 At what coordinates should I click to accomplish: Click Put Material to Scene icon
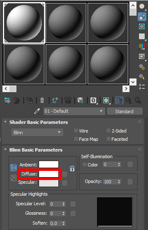pyautogui.click(x=16, y=100)
